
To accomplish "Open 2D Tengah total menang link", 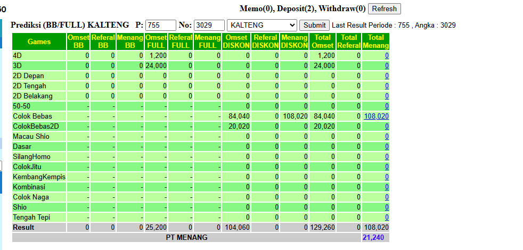I will pyautogui.click(x=387, y=86).
